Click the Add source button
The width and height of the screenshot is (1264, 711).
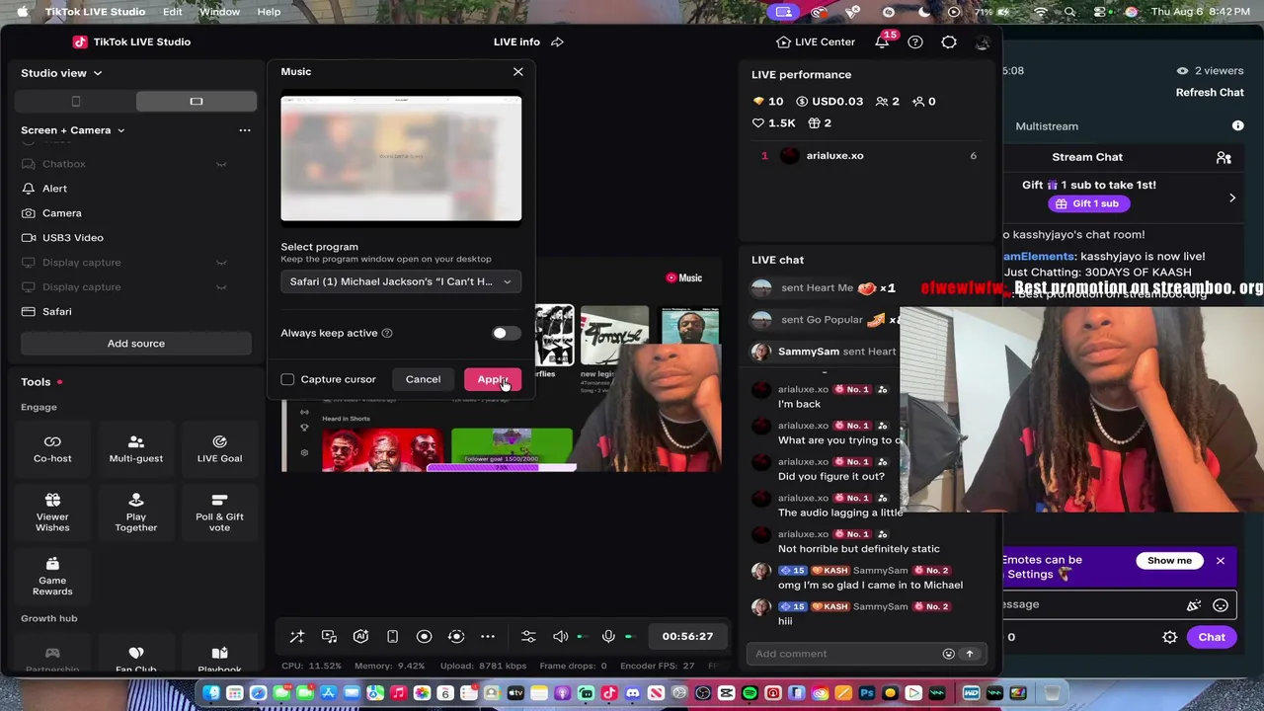pos(136,344)
